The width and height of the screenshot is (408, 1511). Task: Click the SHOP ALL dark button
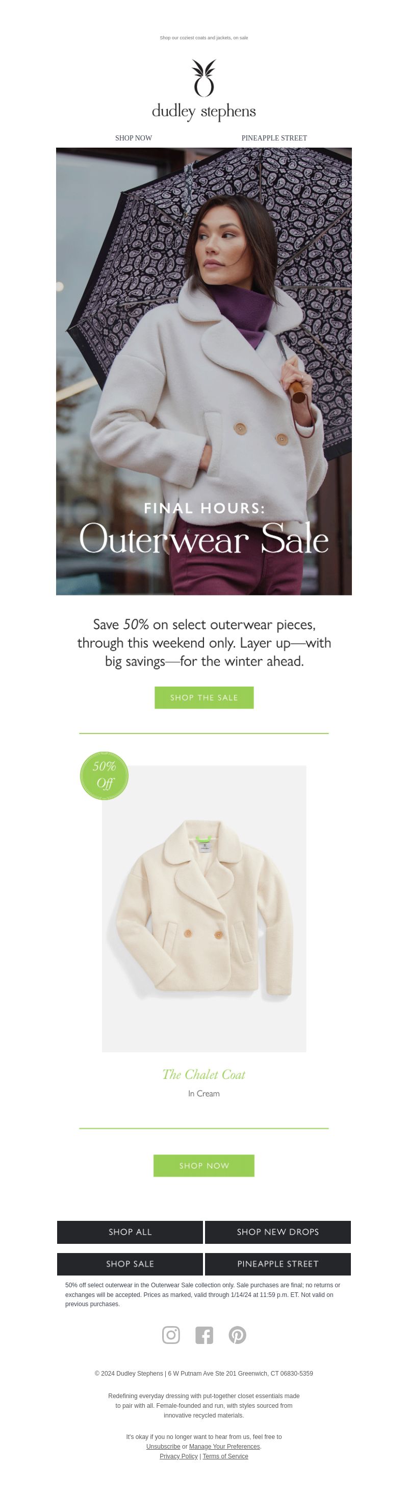pyautogui.click(x=130, y=1232)
